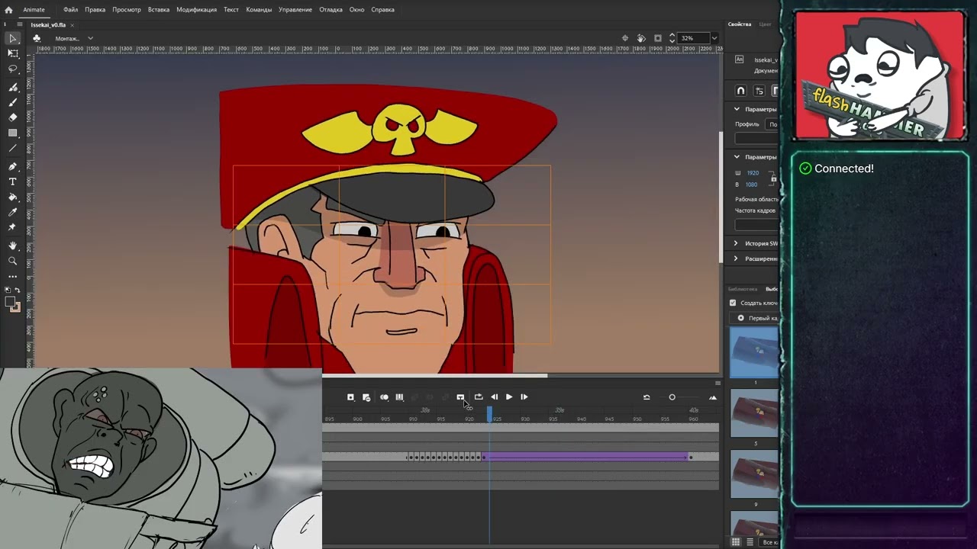977x549 pixels.
Task: Click the fill color swatch
Action: (x=11, y=302)
